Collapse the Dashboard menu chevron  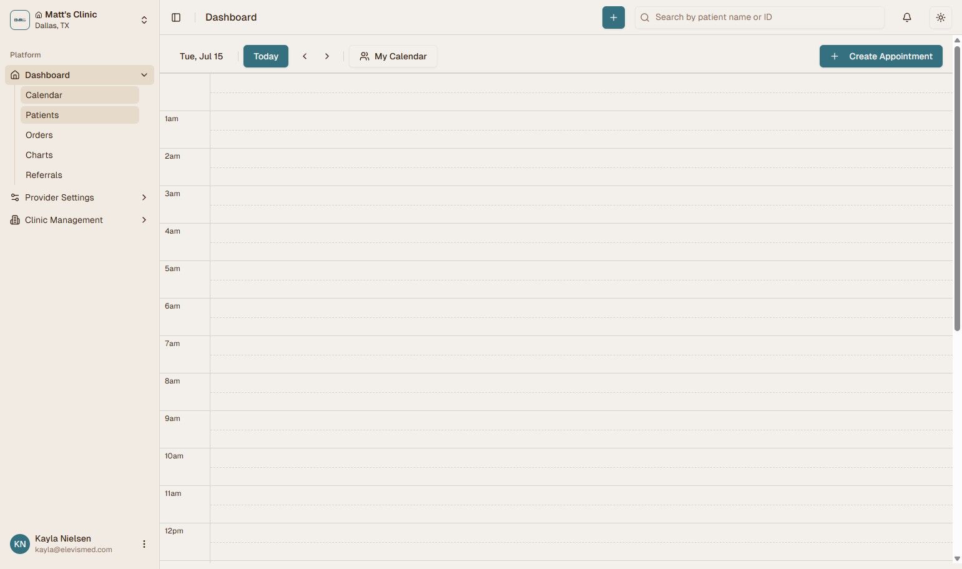coord(144,75)
